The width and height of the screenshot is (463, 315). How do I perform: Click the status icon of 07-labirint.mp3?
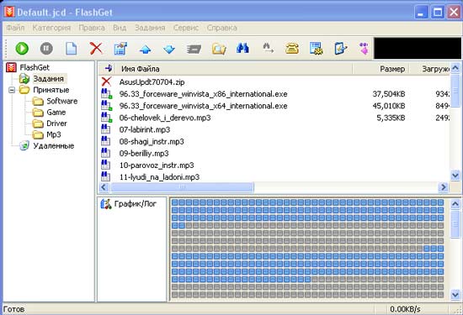[x=106, y=129]
